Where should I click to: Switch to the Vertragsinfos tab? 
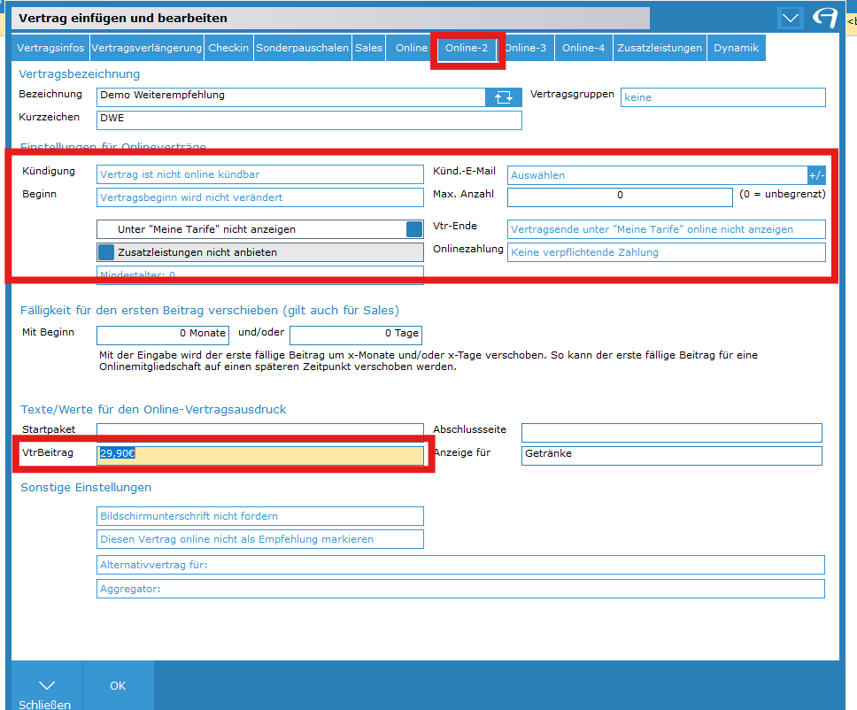tap(51, 48)
